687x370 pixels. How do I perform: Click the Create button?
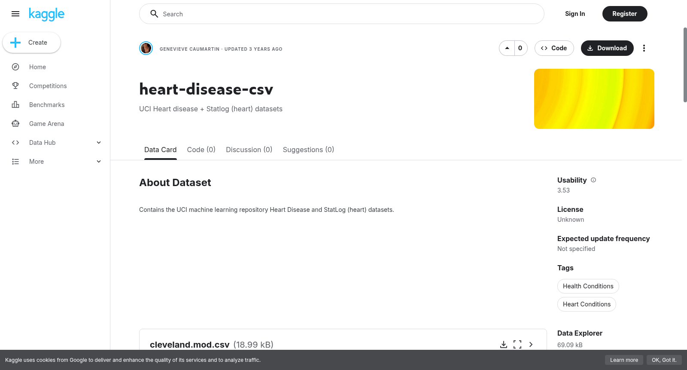(32, 43)
